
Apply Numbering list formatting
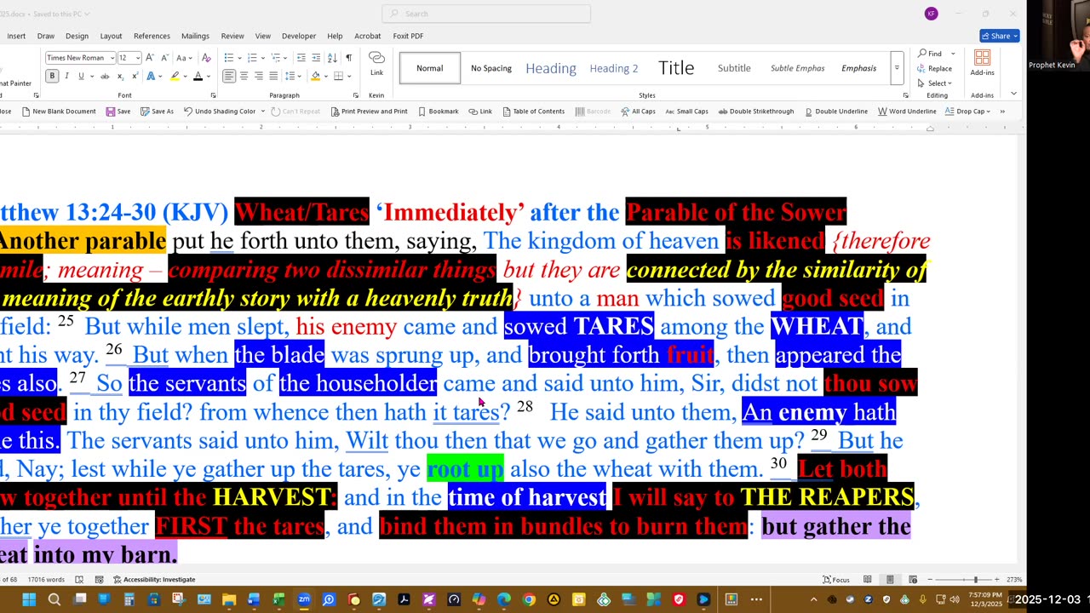[255, 58]
